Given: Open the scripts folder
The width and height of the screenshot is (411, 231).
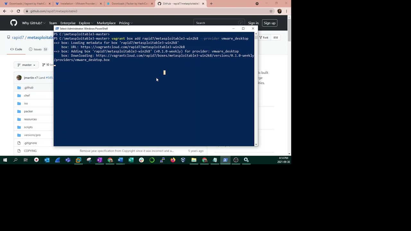Looking at the screenshot, I should point(28,127).
